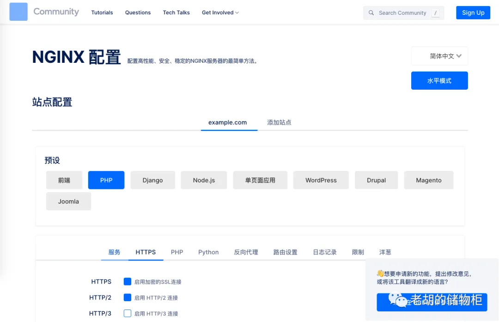Click the 水平模式 button
Viewport: 499px width, 322px height.
coord(439,80)
